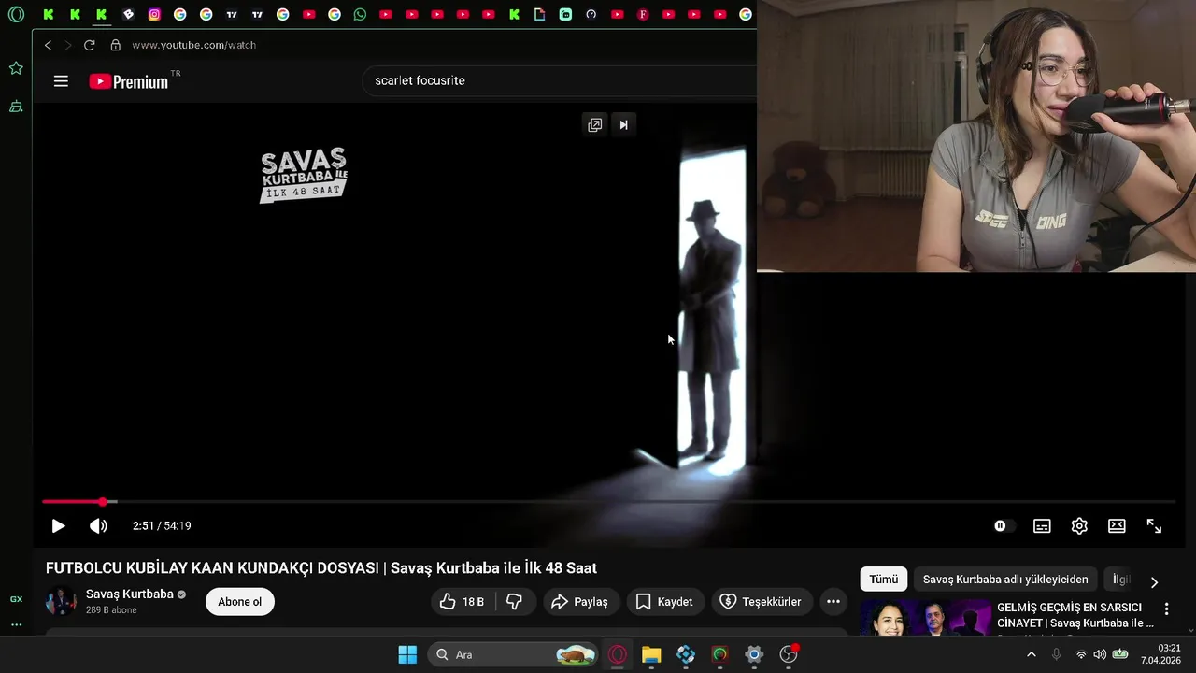The width and height of the screenshot is (1196, 673).
Task: Reload the YouTube page
Action: pyautogui.click(x=89, y=45)
